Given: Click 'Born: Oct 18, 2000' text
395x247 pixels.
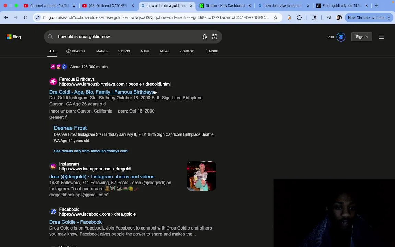Looking at the screenshot, I should pos(136,111).
